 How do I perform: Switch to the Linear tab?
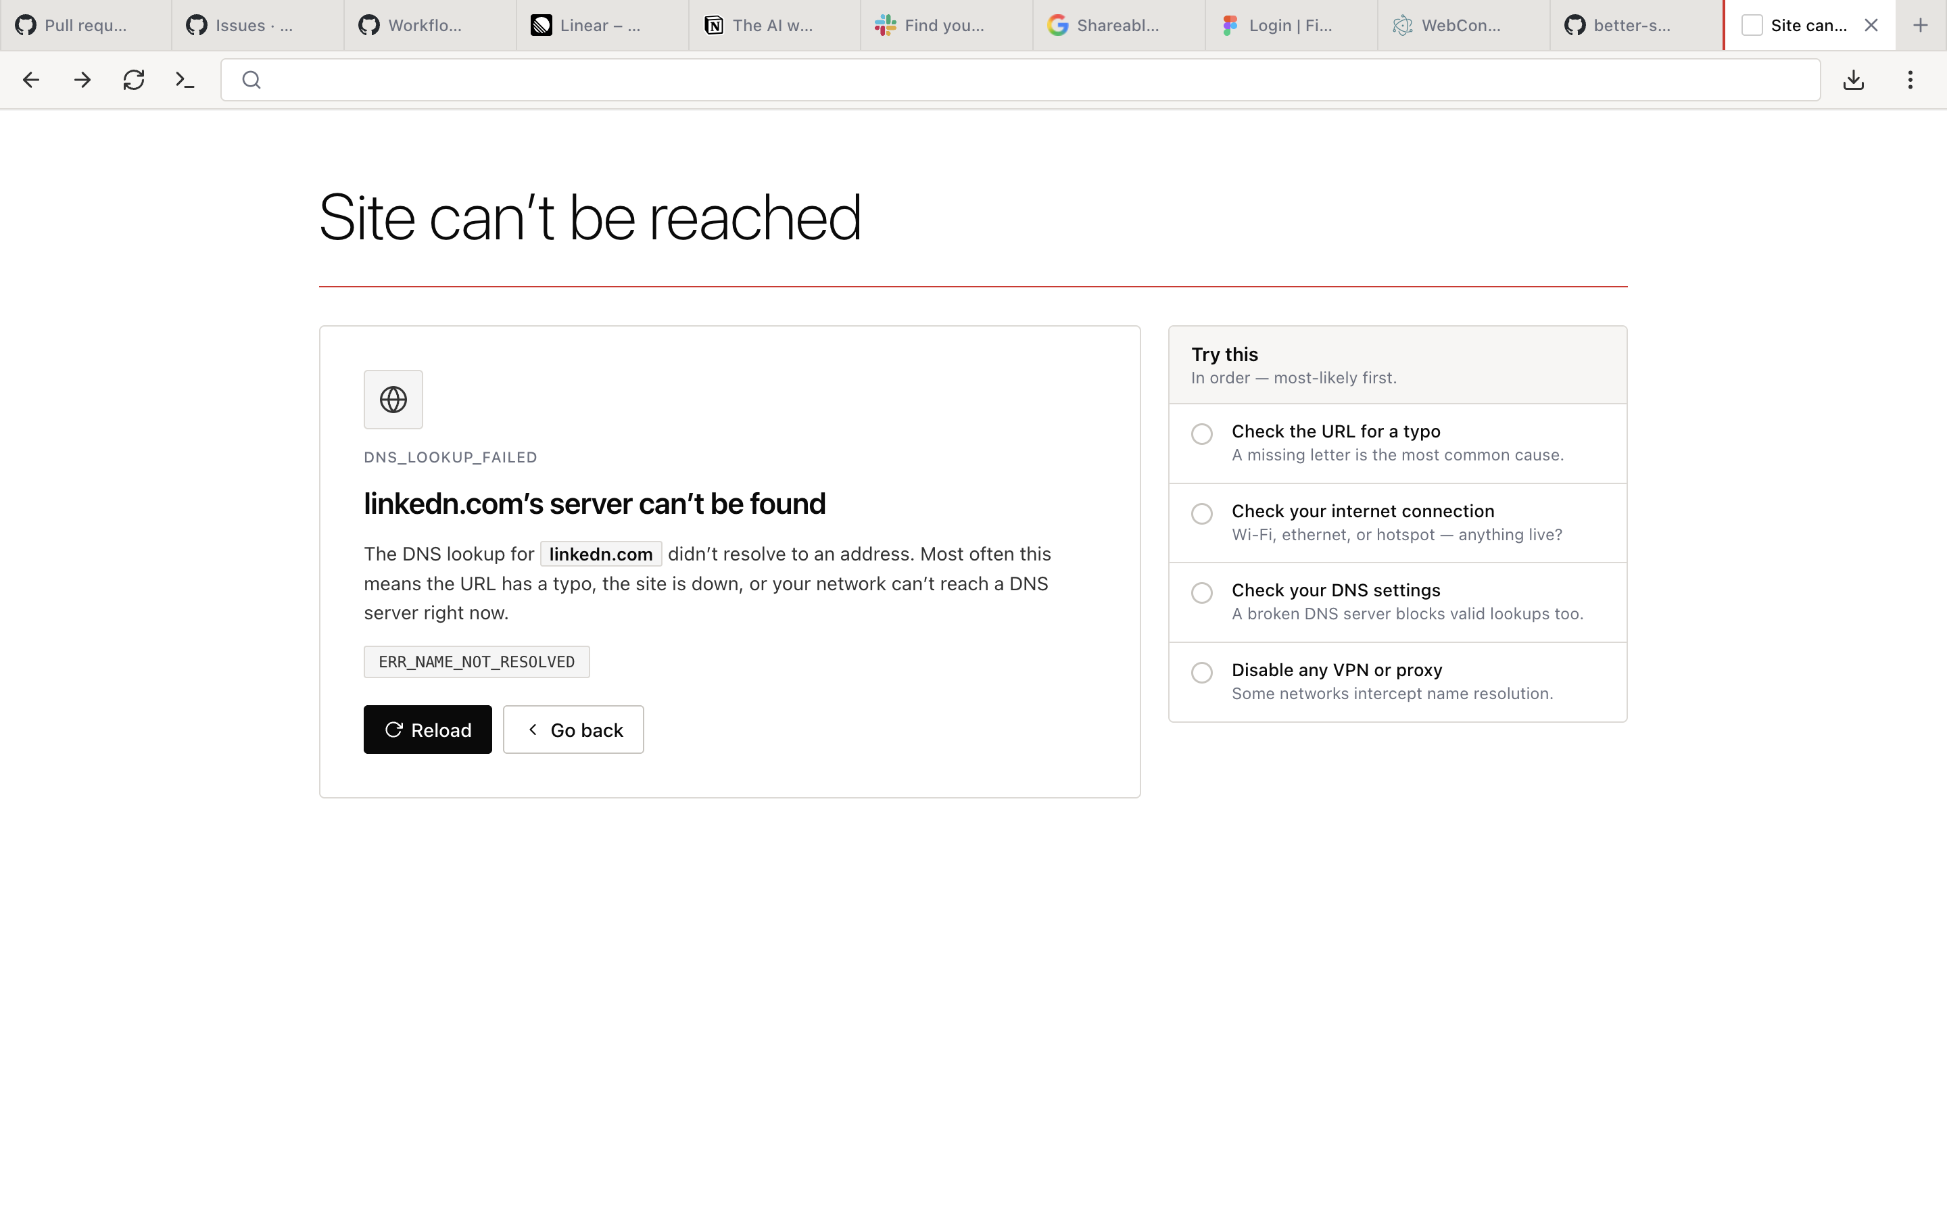coord(602,25)
